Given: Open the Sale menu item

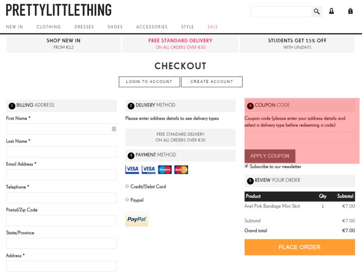Looking at the screenshot, I should pyautogui.click(x=213, y=27).
